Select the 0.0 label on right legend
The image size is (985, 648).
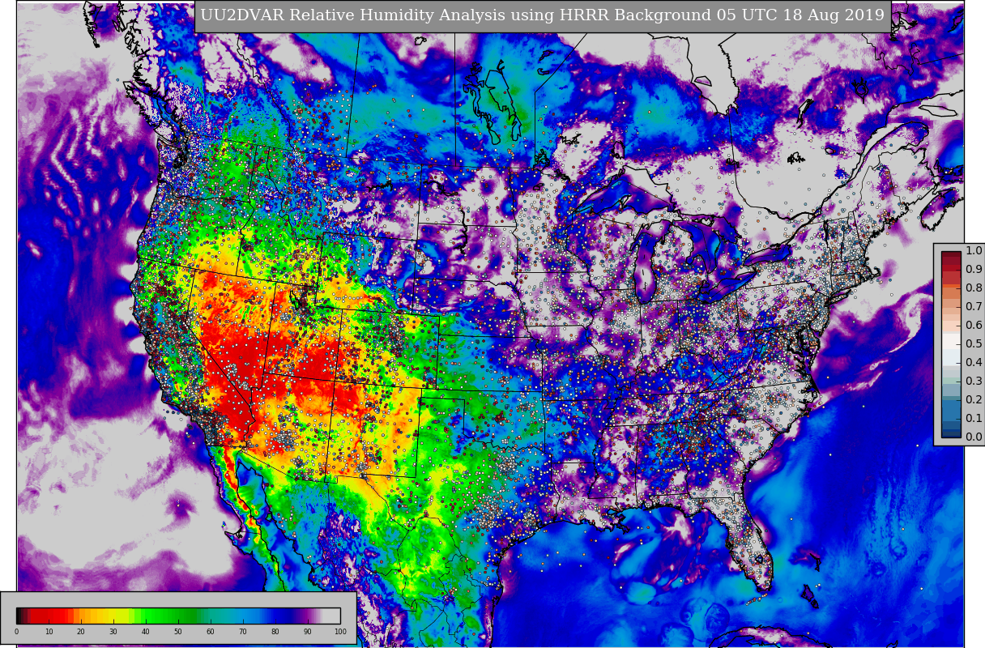974,437
